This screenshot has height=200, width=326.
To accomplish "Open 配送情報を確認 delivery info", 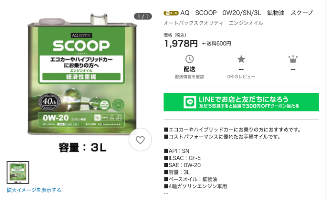I will click(x=190, y=77).
